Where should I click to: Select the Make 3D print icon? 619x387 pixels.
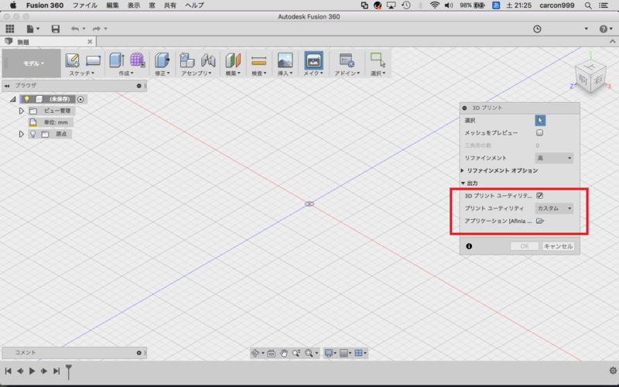tap(313, 60)
